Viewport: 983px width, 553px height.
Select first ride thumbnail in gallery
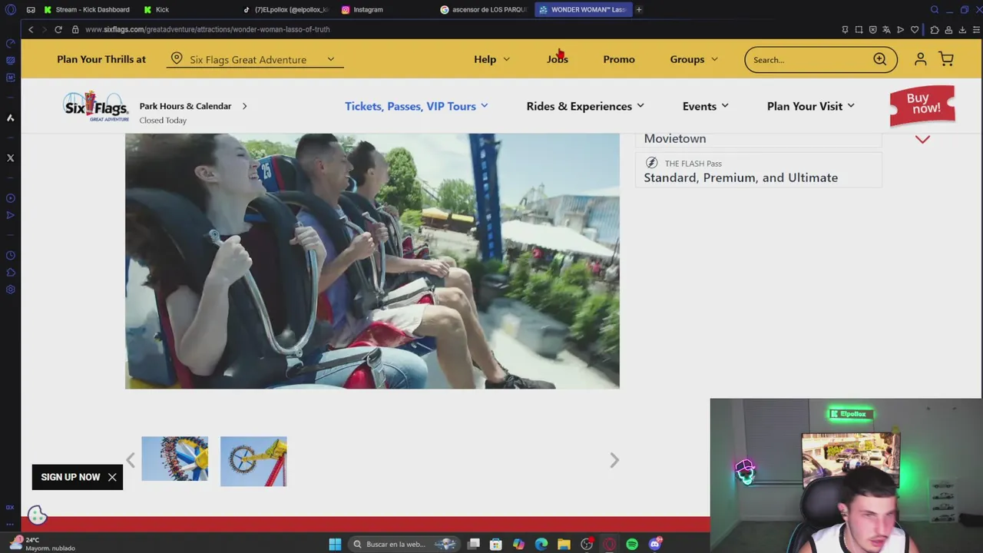(174, 459)
